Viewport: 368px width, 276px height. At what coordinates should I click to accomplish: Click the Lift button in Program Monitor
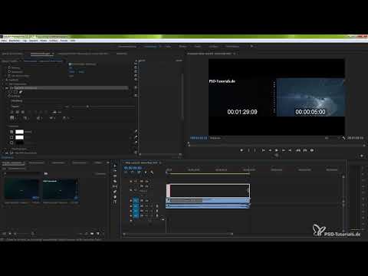(x=298, y=150)
